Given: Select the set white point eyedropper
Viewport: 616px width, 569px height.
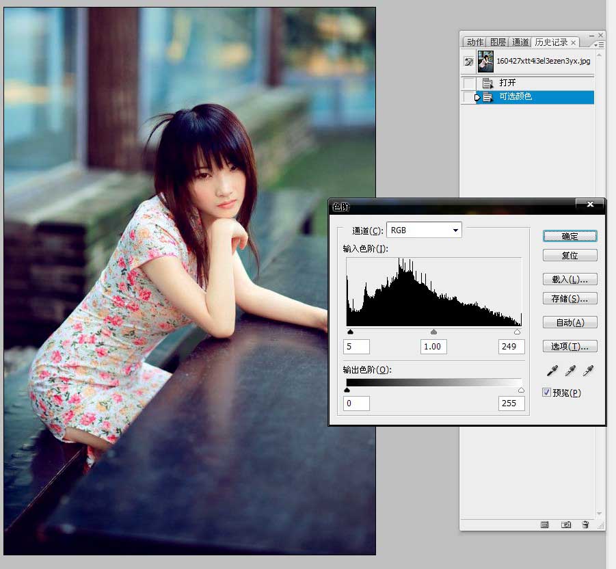Looking at the screenshot, I should pos(588,371).
